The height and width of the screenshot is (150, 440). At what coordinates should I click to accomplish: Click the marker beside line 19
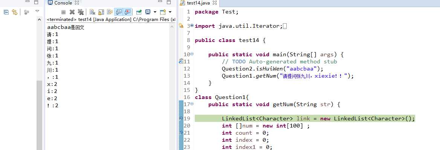(181, 118)
